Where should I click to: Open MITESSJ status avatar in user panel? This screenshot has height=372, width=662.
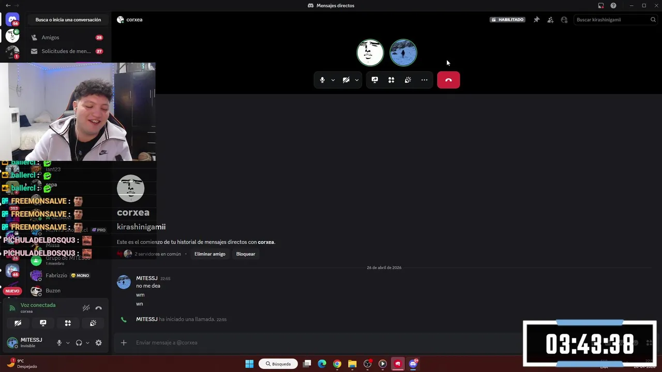[x=12, y=343]
